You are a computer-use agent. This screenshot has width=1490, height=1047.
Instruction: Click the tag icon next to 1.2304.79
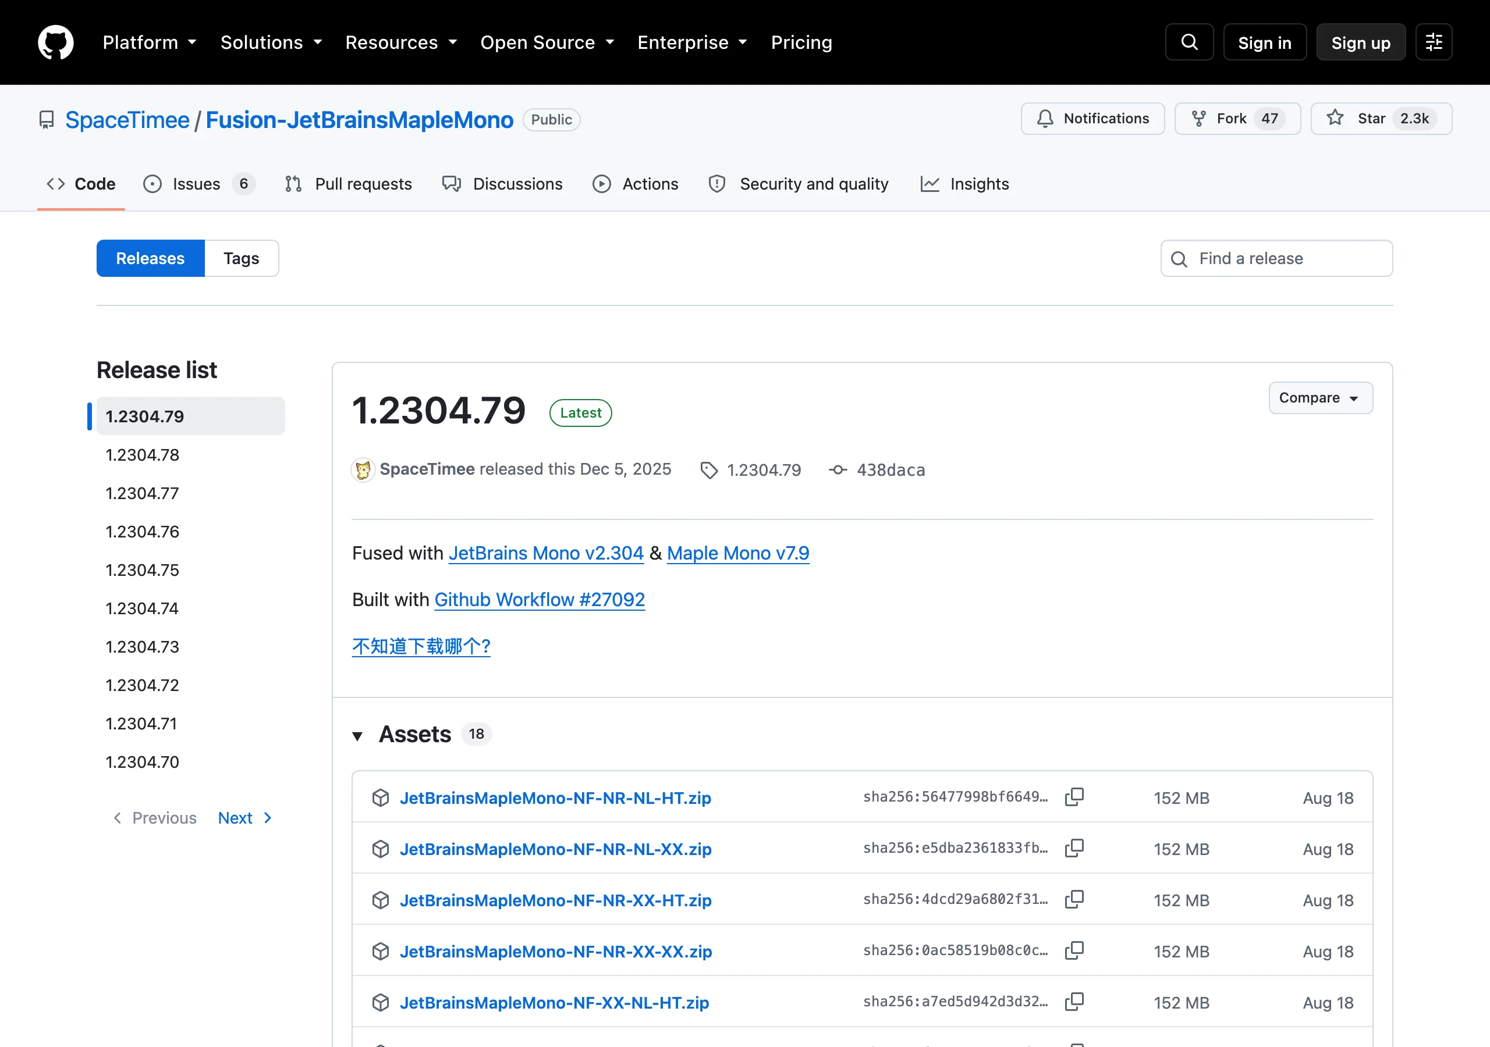709,471
